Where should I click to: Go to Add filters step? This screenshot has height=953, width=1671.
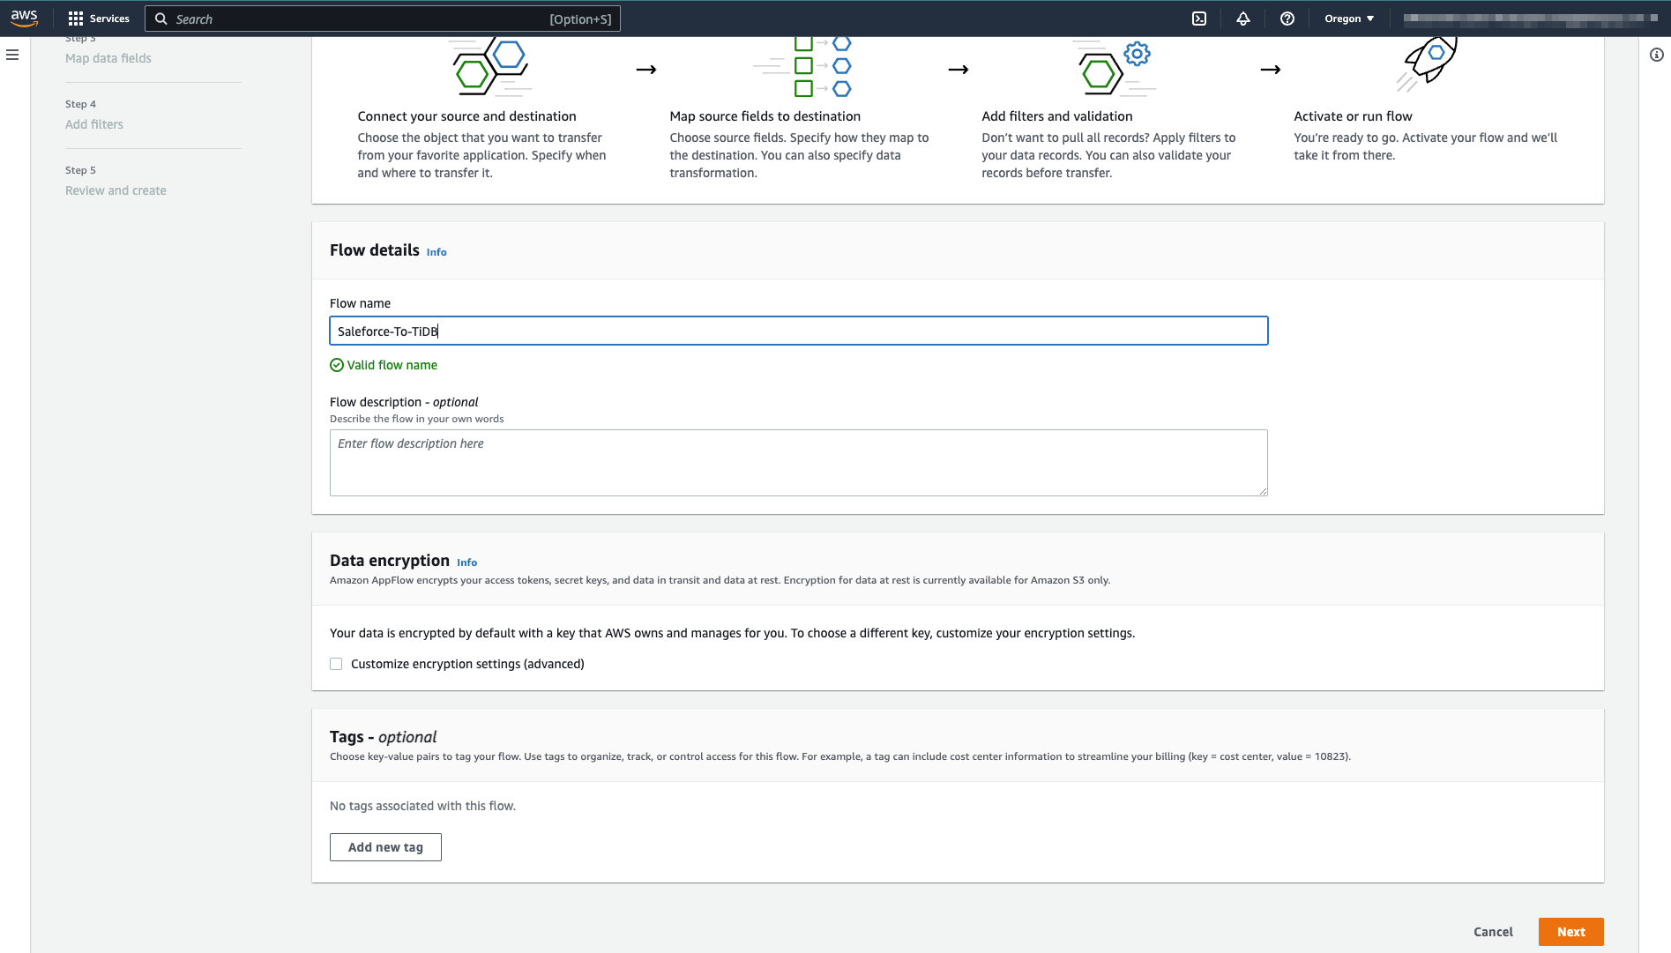[94, 124]
